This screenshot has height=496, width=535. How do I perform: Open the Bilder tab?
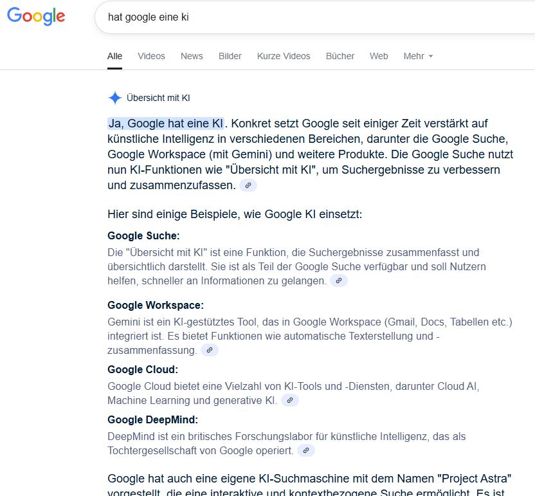point(230,56)
